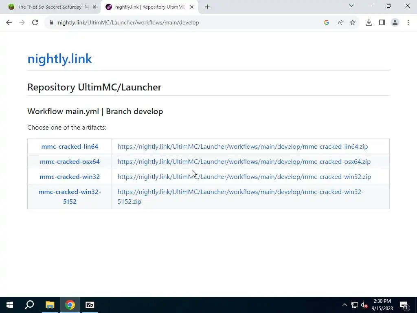417x313 pixels.
Task: Open 7-Zip from the taskbar
Action: (90, 305)
